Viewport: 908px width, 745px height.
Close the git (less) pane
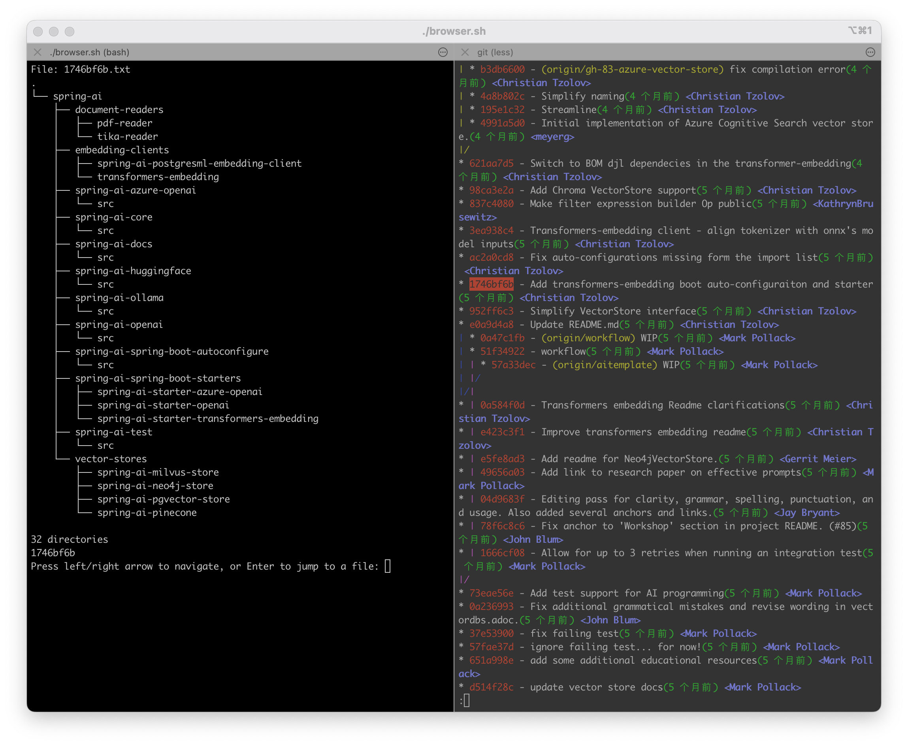pyautogui.click(x=465, y=52)
